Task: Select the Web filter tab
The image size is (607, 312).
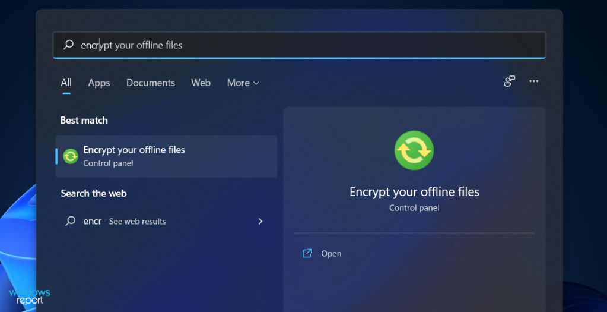Action: click(201, 83)
